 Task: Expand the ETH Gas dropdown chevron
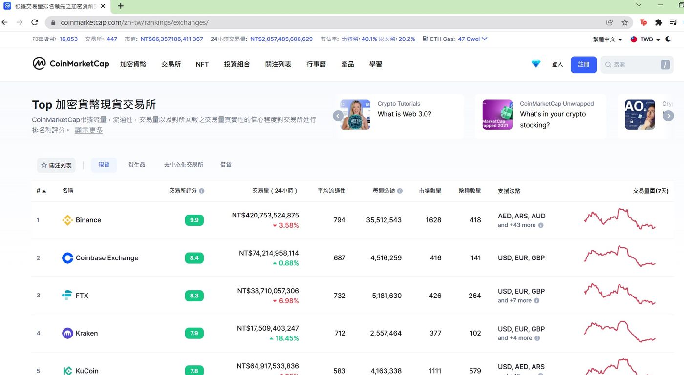click(x=485, y=39)
